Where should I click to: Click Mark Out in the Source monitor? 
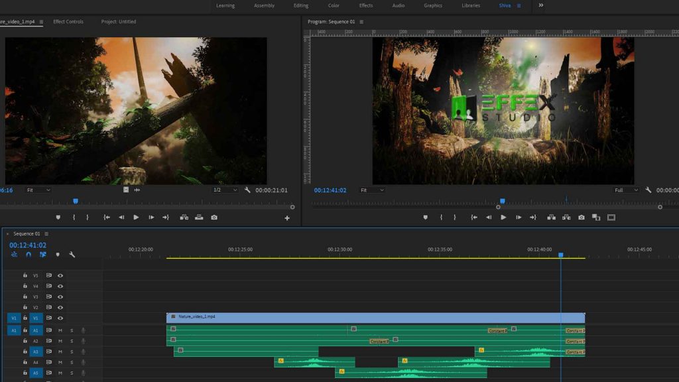tap(88, 218)
